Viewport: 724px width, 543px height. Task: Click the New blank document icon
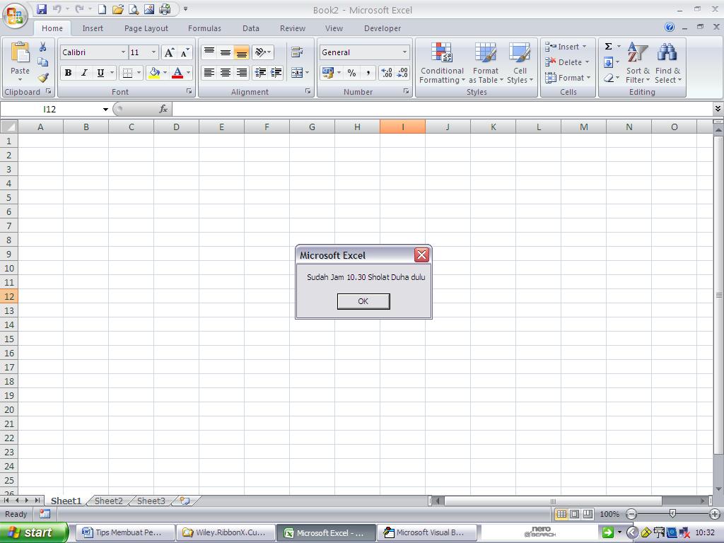tap(102, 8)
